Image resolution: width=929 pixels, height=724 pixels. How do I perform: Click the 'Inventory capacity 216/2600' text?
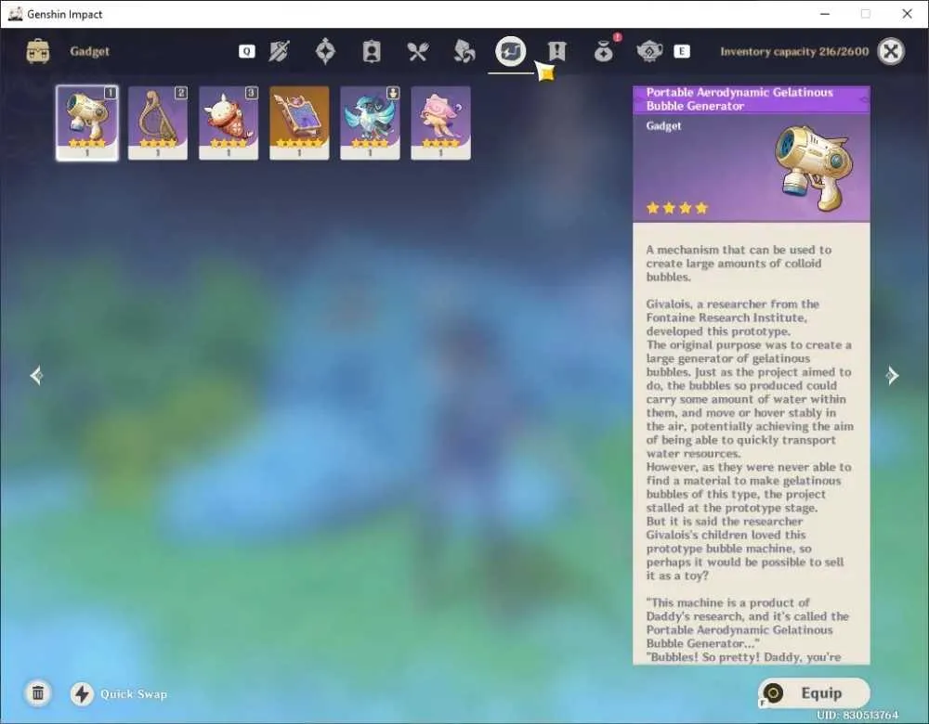click(794, 51)
